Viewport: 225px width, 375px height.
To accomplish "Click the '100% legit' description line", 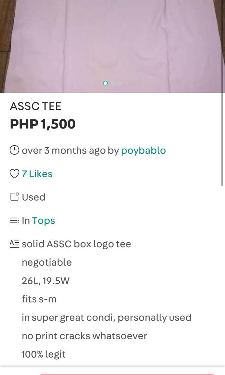I will (x=43, y=355).
